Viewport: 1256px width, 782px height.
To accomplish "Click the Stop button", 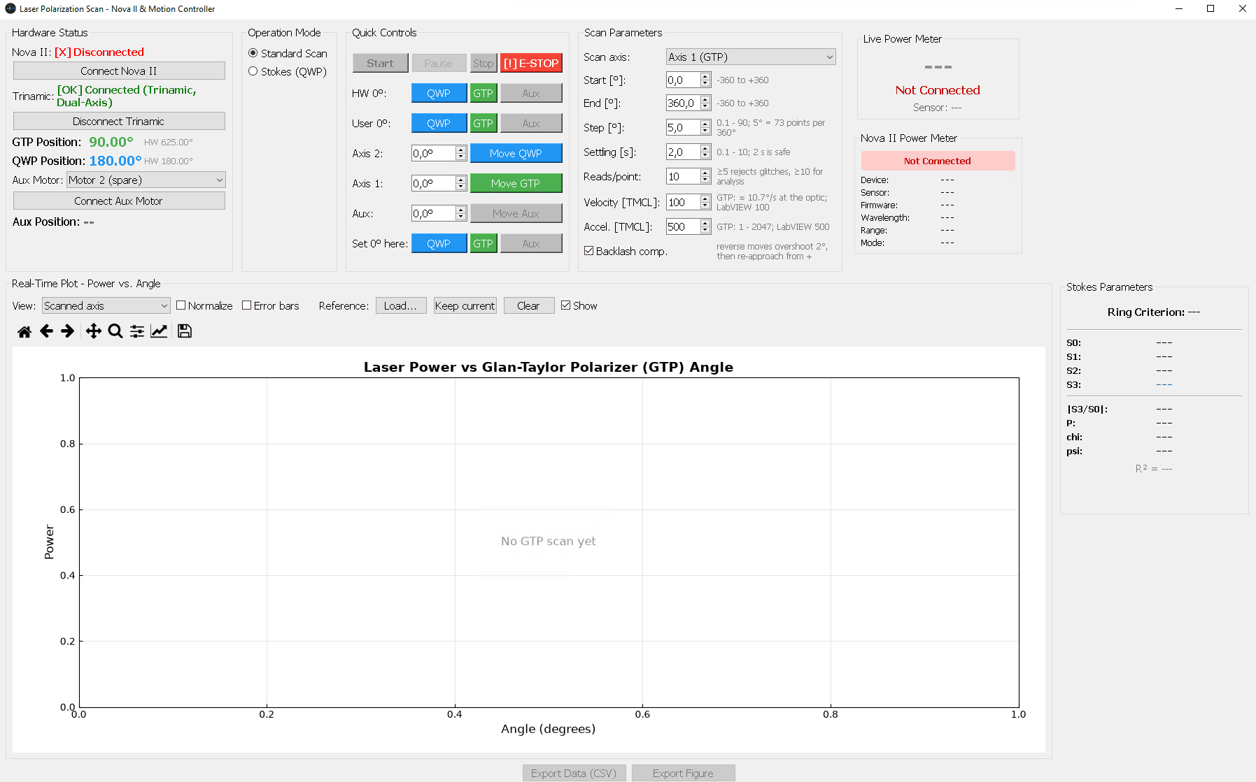I will (484, 63).
